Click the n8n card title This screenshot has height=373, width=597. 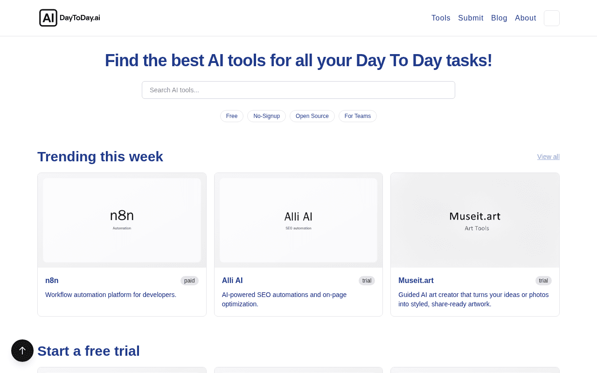coord(52,281)
